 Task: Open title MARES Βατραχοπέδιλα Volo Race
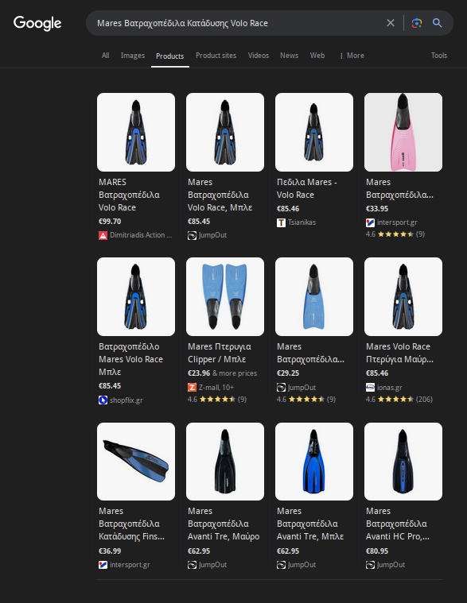129,195
